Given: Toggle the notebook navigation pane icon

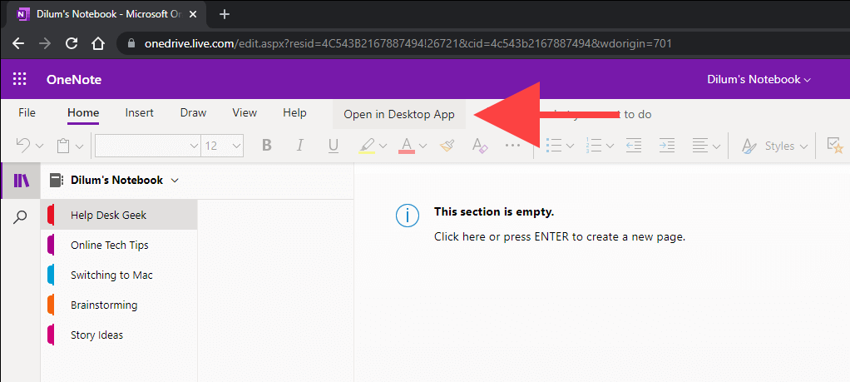Looking at the screenshot, I should coord(21,180).
